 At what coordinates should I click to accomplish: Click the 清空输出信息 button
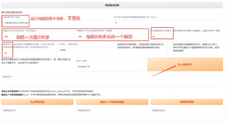coord(112,5)
